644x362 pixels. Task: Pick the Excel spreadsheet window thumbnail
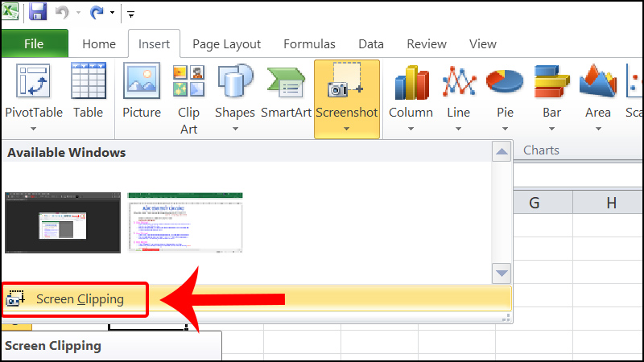click(185, 223)
